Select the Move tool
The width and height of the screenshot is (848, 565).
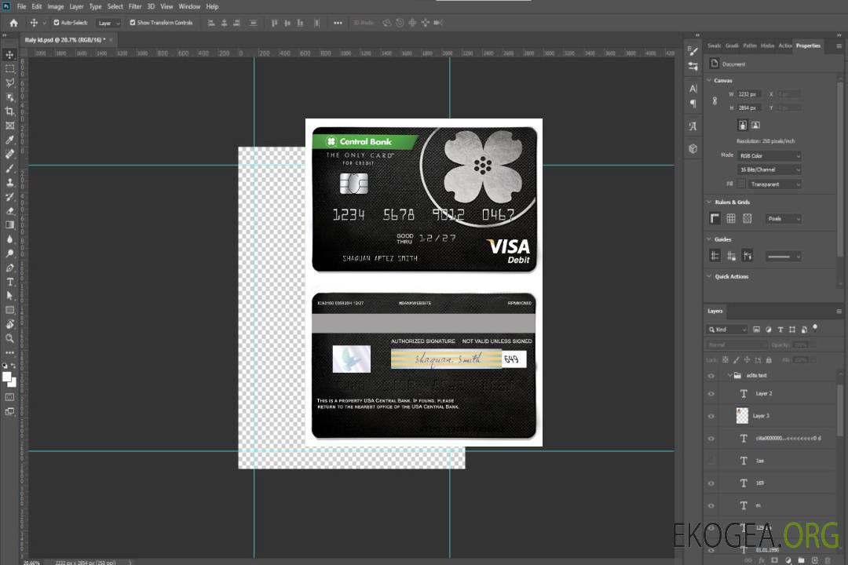pos(9,55)
